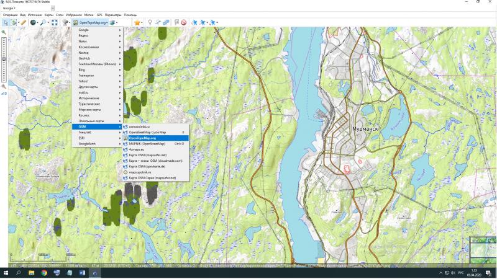Select OpenStreetMap Cycle Map
This screenshot has height=279, width=497.
pyautogui.click(x=156, y=133)
